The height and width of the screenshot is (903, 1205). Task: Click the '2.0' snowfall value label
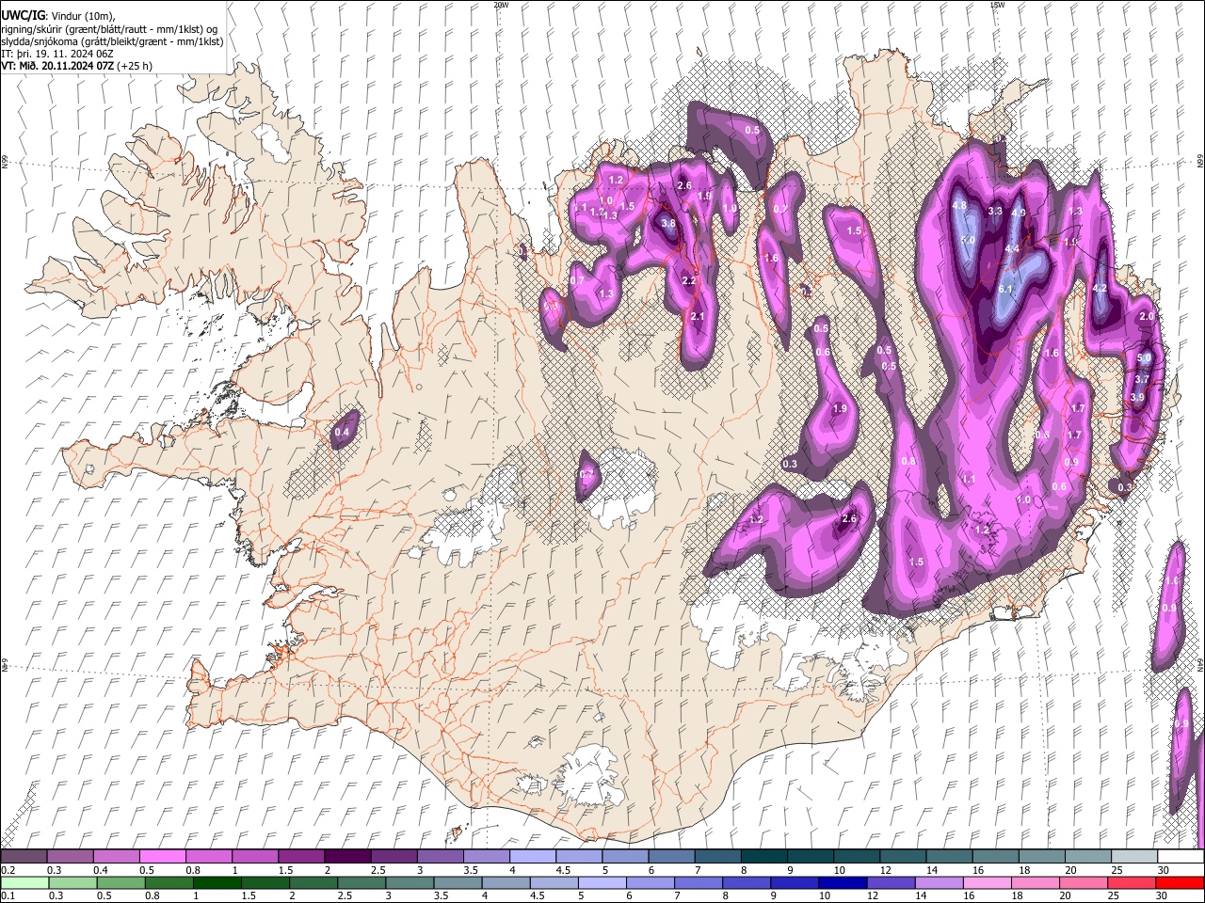[x=1147, y=317]
